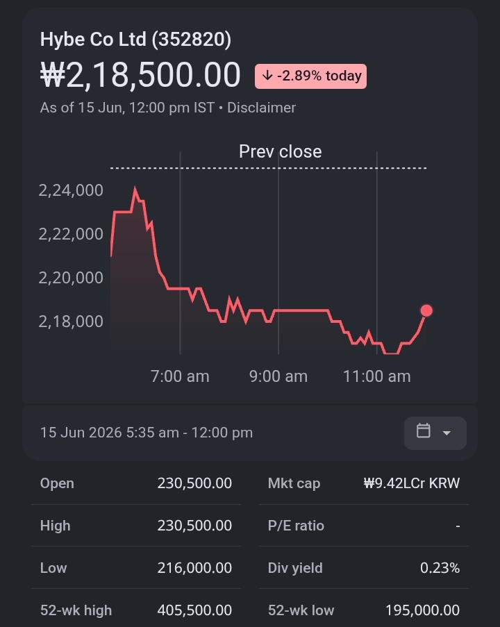Viewport: 500px width, 627px height.
Task: Expand the date range dropdown arrow
Action: click(x=447, y=433)
